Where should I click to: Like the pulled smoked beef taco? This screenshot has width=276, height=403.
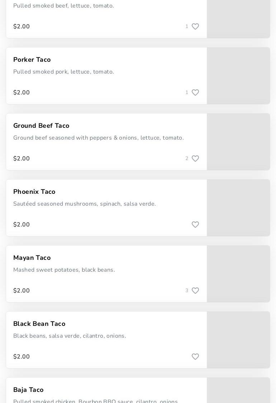click(195, 27)
